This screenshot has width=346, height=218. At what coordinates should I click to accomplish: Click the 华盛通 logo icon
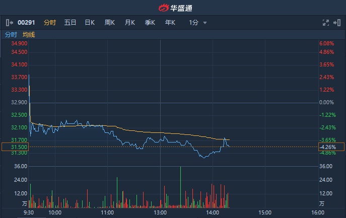164,8
